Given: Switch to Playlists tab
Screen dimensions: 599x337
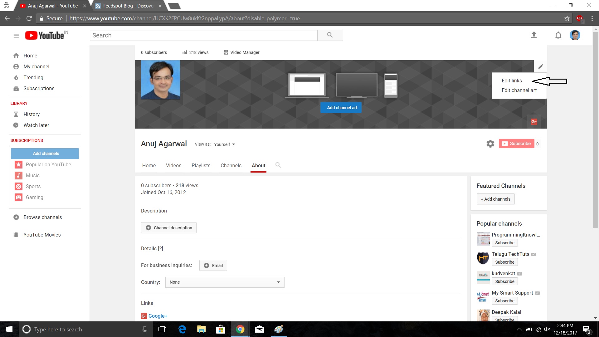Looking at the screenshot, I should click(x=201, y=165).
